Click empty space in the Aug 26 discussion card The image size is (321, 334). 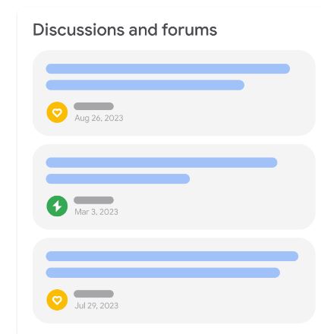pos(215,112)
